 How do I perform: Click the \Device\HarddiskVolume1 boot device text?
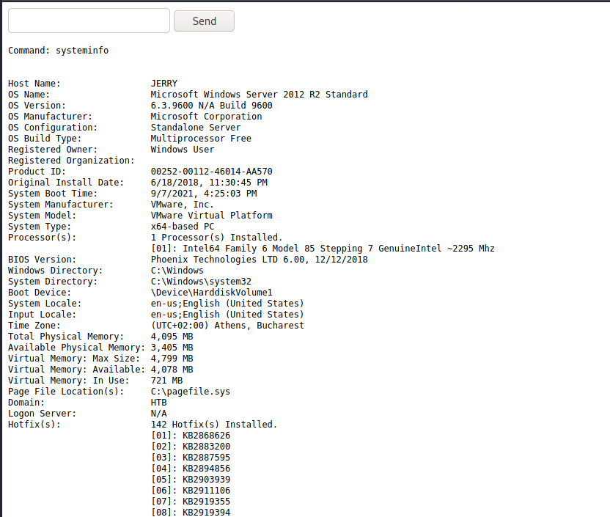point(211,293)
